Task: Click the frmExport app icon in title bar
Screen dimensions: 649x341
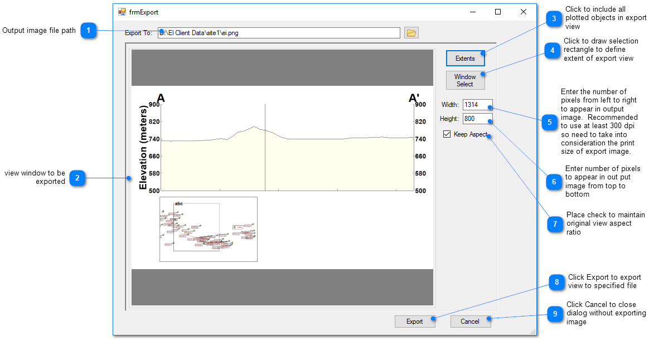Action: point(122,12)
